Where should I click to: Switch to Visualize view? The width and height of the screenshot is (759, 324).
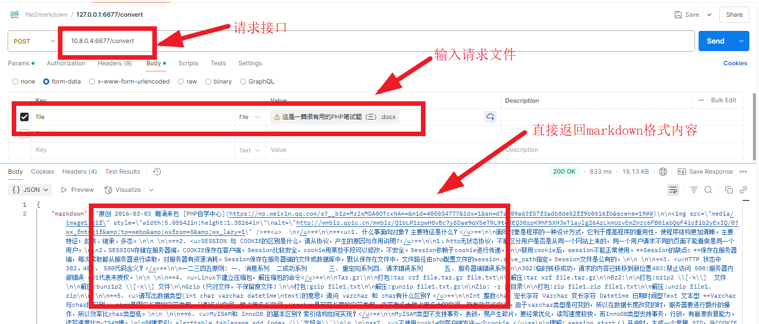tap(128, 190)
